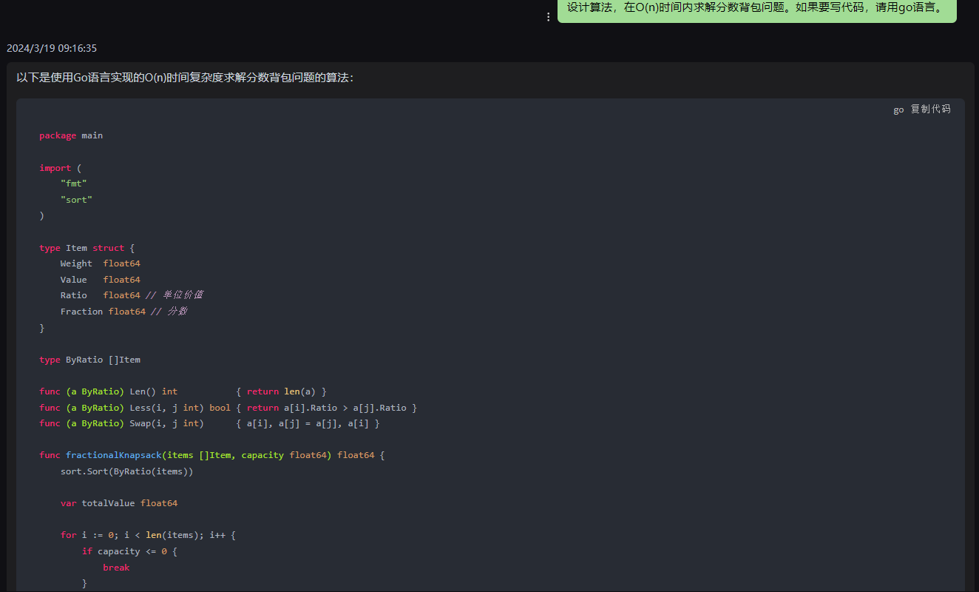
Task: Click the 复制代码 copy code button
Action: tap(930, 109)
